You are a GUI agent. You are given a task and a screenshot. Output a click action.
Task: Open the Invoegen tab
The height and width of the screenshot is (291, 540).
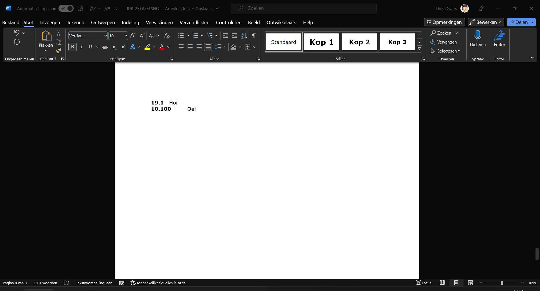point(50,22)
